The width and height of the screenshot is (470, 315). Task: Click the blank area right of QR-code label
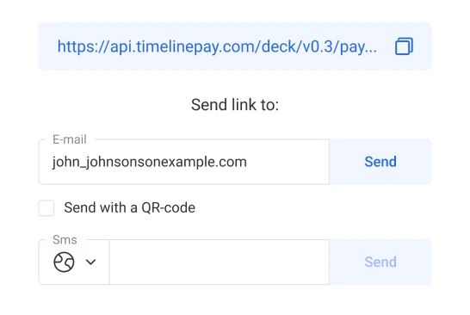pyautogui.click(x=313, y=207)
